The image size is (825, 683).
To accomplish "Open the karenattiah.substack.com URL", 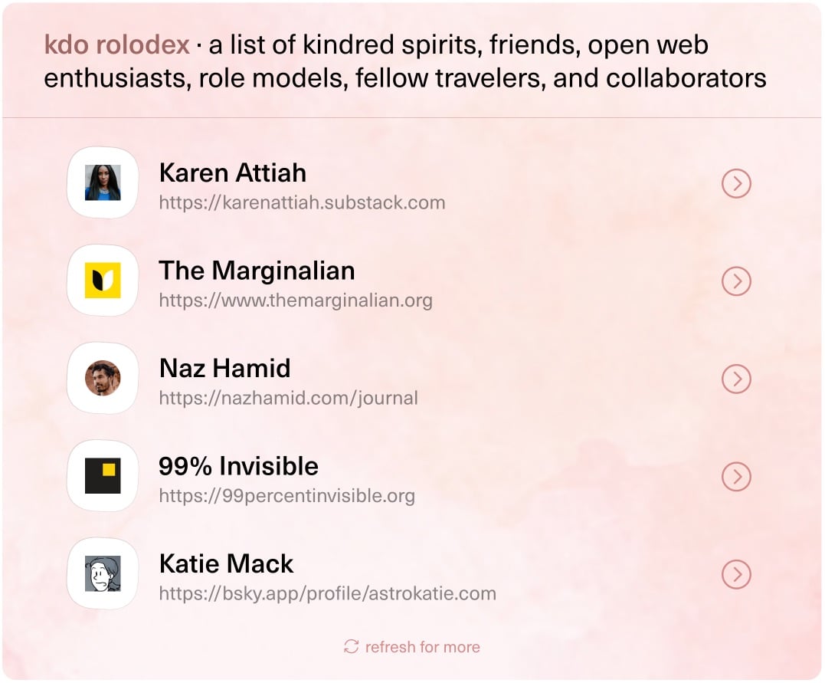I will 302,203.
